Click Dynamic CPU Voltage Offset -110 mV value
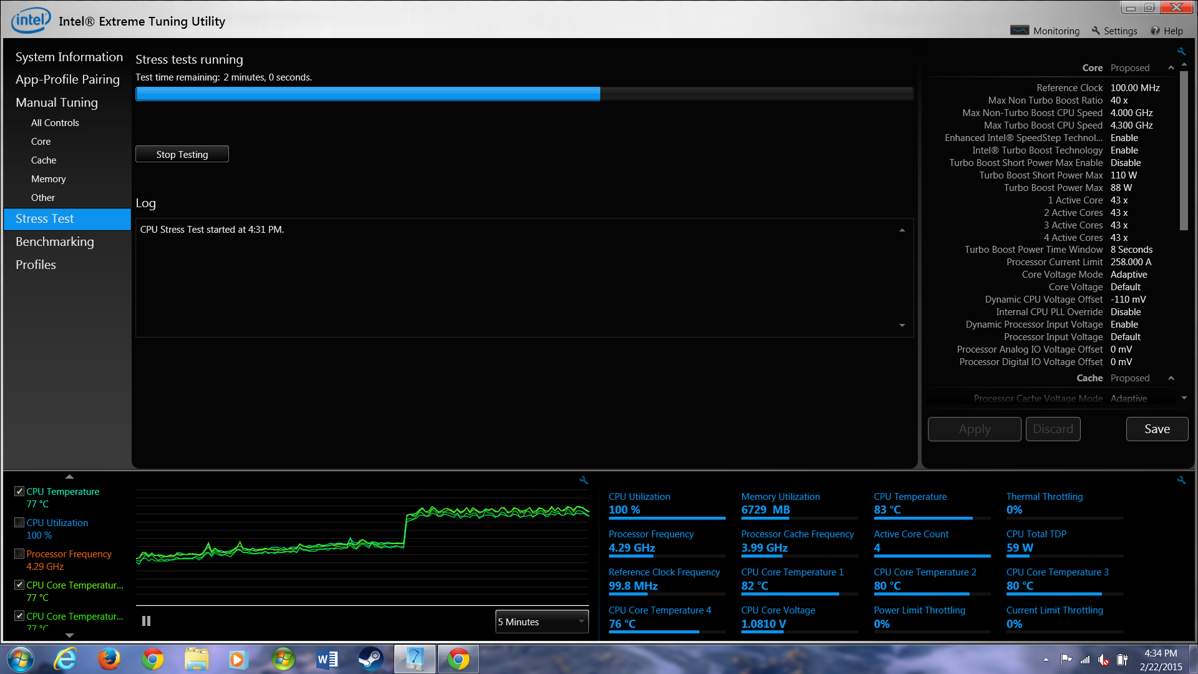The width and height of the screenshot is (1198, 674). pos(1128,300)
